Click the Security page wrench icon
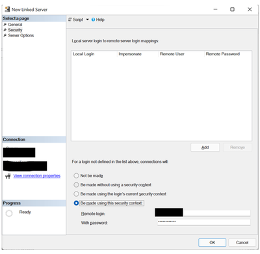Image resolution: width=260 pixels, height=254 pixels. (5, 30)
